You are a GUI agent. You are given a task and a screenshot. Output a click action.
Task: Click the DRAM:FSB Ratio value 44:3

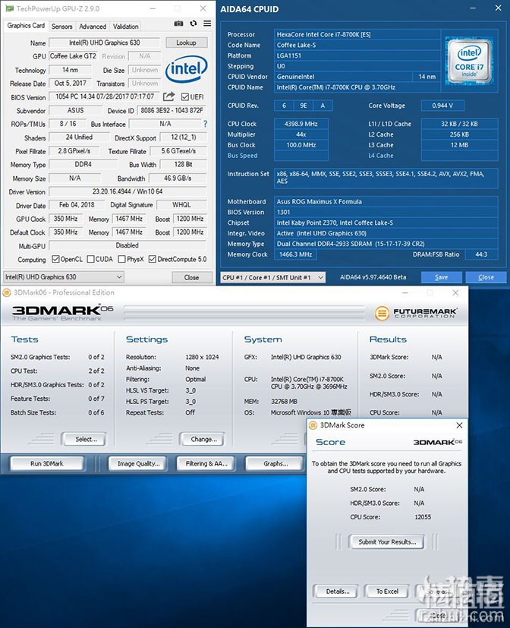(x=481, y=254)
